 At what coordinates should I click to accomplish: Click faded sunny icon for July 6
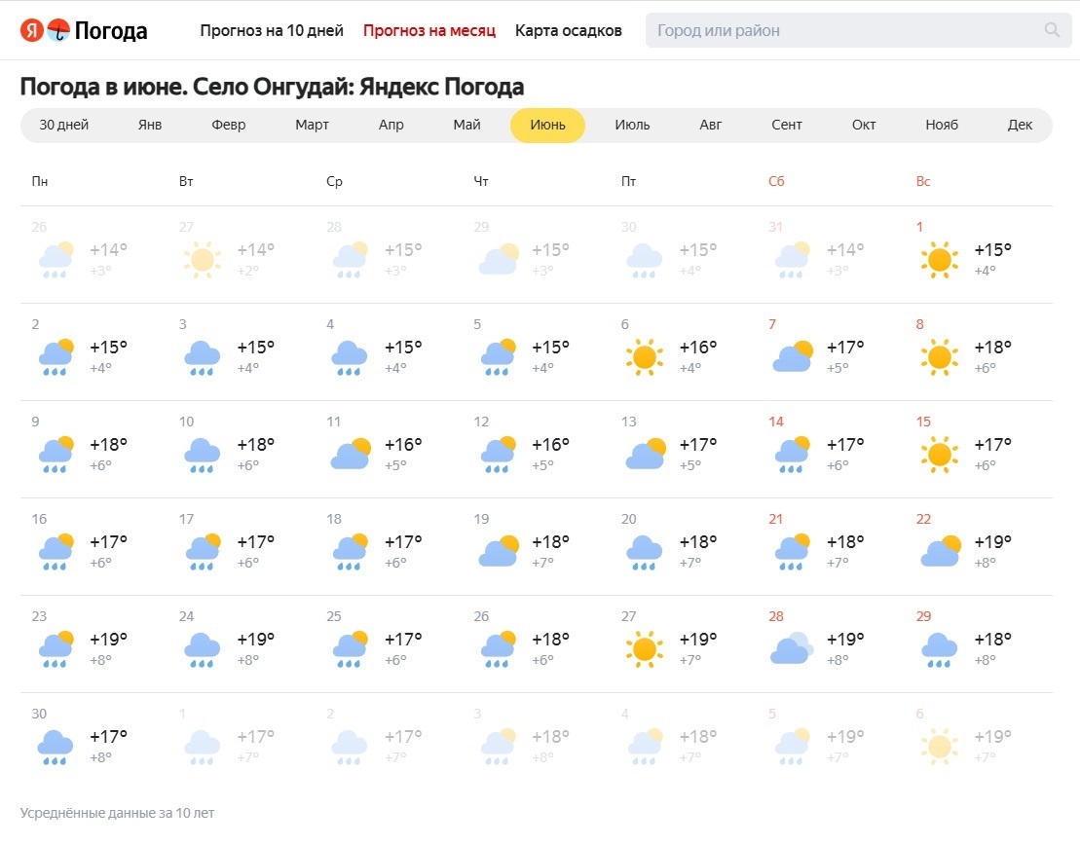[x=940, y=747]
